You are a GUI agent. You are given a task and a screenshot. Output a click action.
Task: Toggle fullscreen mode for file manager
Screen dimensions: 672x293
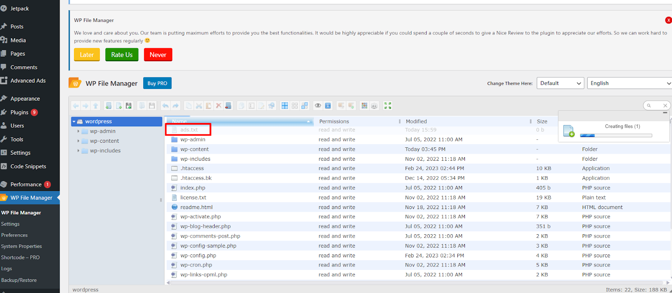[x=388, y=106]
